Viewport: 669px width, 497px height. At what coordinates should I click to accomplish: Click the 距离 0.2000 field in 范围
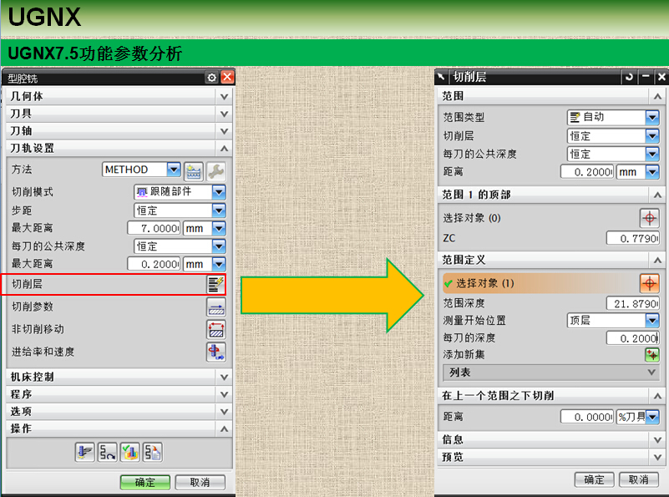(587, 172)
